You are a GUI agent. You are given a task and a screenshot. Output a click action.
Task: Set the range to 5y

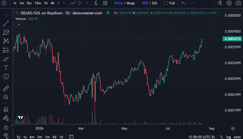pyautogui.click(x=19, y=137)
